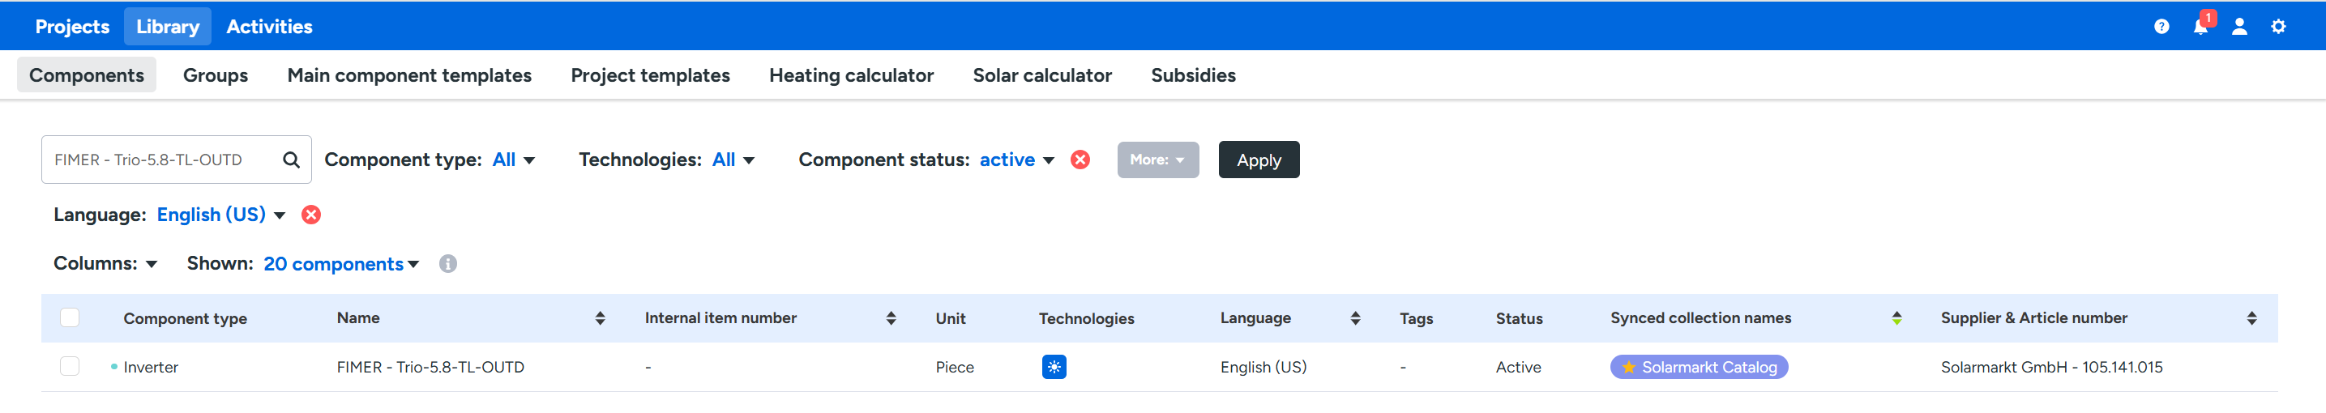Viewport: 2326px width, 413px height.
Task: Focus the component search field
Action: tap(163, 160)
